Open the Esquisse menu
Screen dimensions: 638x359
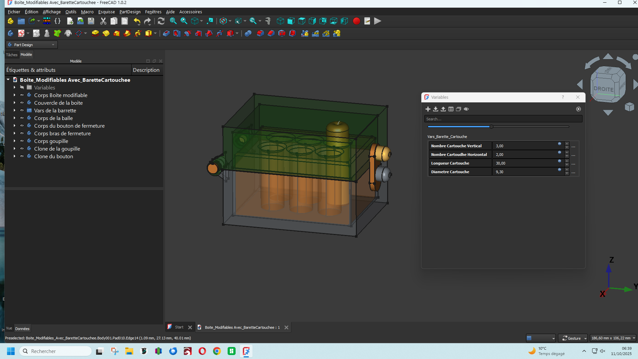click(106, 12)
